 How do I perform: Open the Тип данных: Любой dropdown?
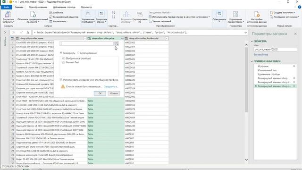[160, 13]
